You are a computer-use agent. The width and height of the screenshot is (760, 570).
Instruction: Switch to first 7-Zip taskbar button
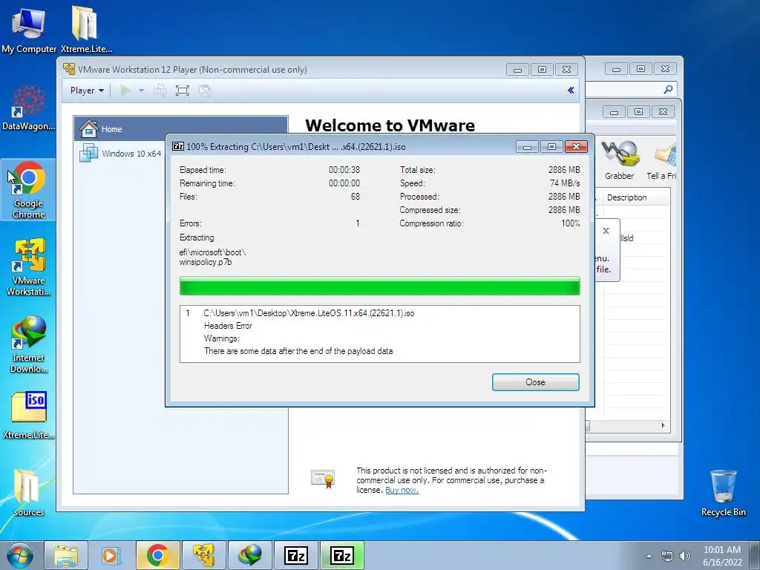point(295,555)
